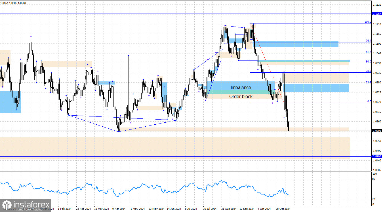Image resolution: width=383 pixels, height=212 pixels.
Task: Click the 30 Jul 2024 date label
Action: (210, 209)
